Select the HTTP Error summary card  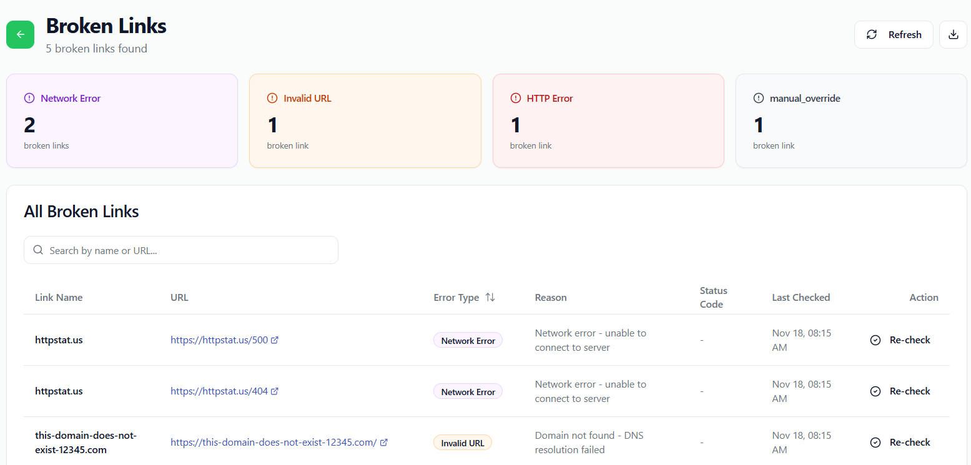click(x=608, y=120)
